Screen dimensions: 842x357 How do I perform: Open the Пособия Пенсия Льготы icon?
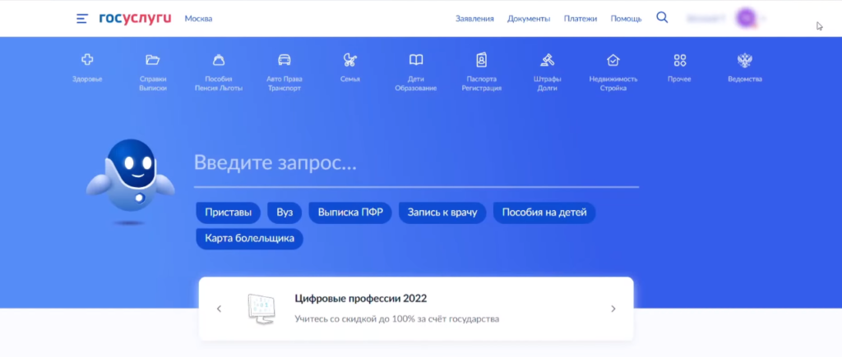pos(219,60)
